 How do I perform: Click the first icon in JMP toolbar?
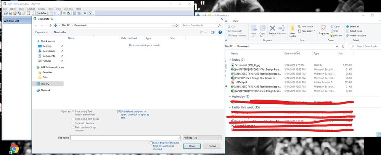(5, 13)
